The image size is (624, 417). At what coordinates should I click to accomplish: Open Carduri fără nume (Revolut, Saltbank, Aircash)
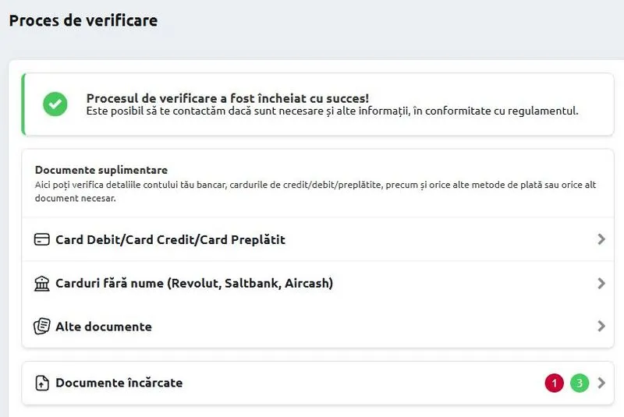tap(318, 284)
